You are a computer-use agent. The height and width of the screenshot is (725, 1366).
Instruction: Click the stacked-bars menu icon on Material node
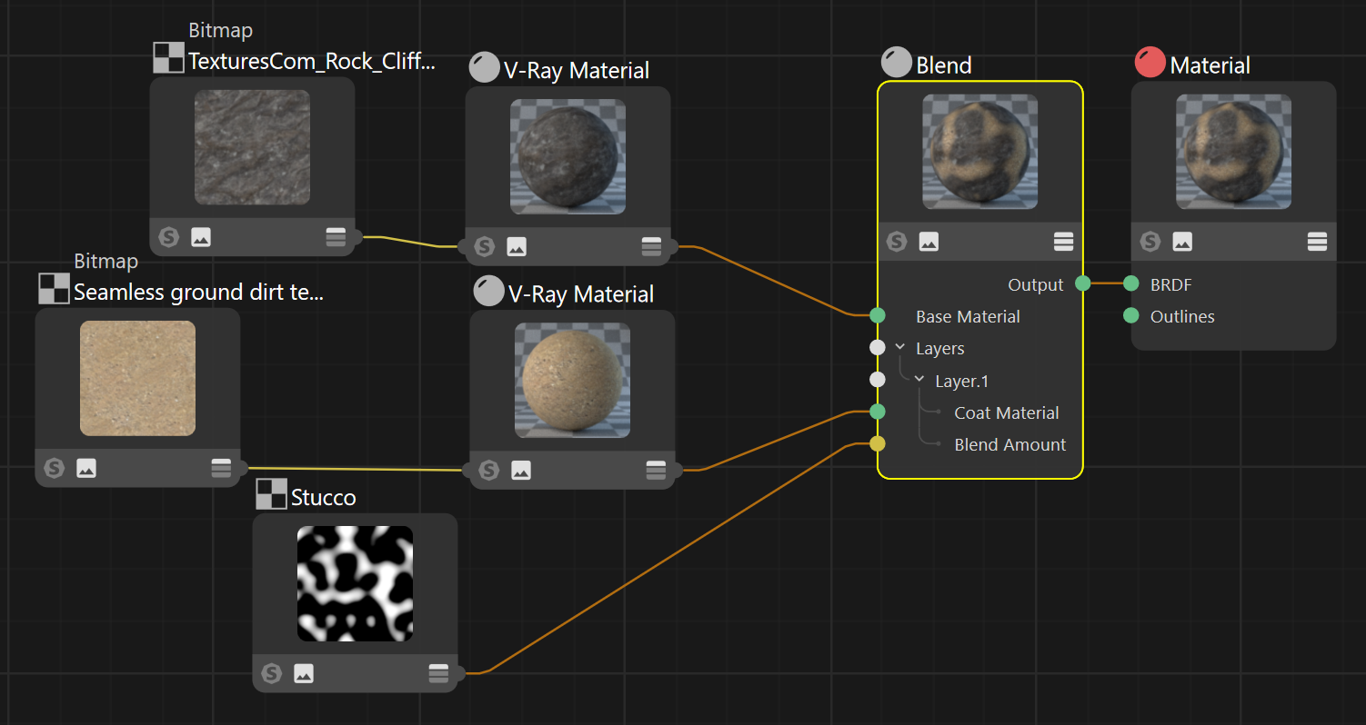1317,242
